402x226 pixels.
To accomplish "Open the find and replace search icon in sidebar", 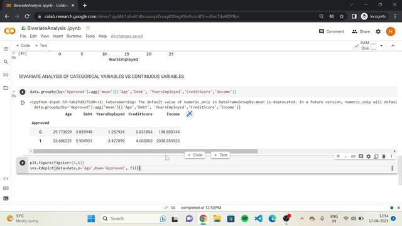I will pos(6,62).
